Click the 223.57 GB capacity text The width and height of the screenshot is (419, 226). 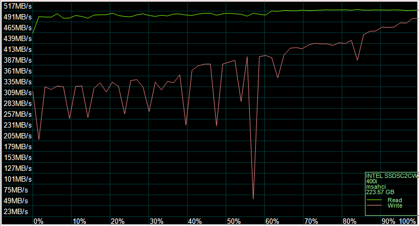(380, 192)
